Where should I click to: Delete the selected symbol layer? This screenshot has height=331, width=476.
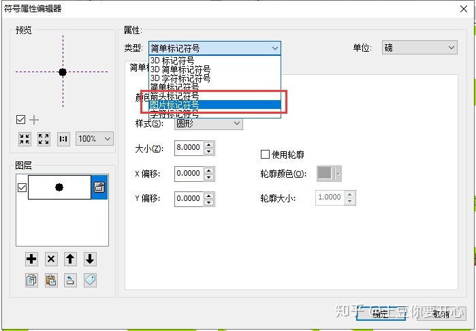point(51,259)
